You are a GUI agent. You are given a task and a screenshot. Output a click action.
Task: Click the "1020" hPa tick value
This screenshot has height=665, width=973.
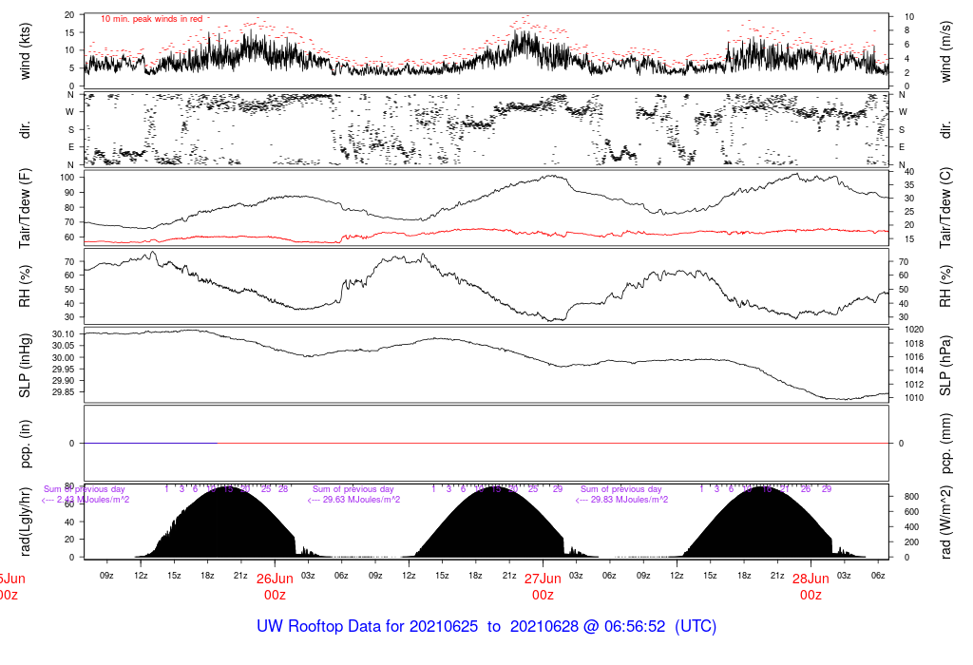tap(915, 330)
